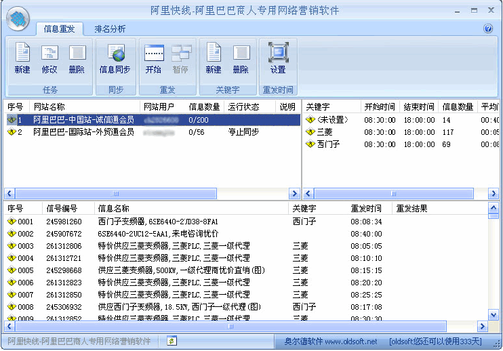Select row 0006 numbered 261312823
The image size is (503, 351).
pos(246,282)
